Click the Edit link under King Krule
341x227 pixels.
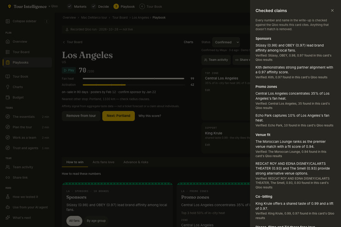pos(207,145)
